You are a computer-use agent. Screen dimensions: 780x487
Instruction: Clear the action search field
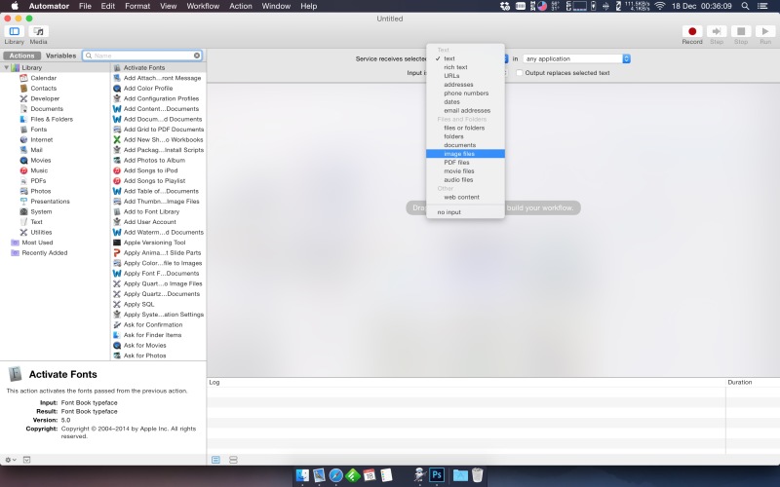(197, 56)
